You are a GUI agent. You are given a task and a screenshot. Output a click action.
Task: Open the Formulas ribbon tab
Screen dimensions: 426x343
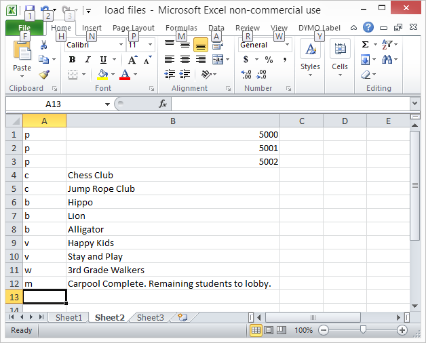tap(181, 28)
